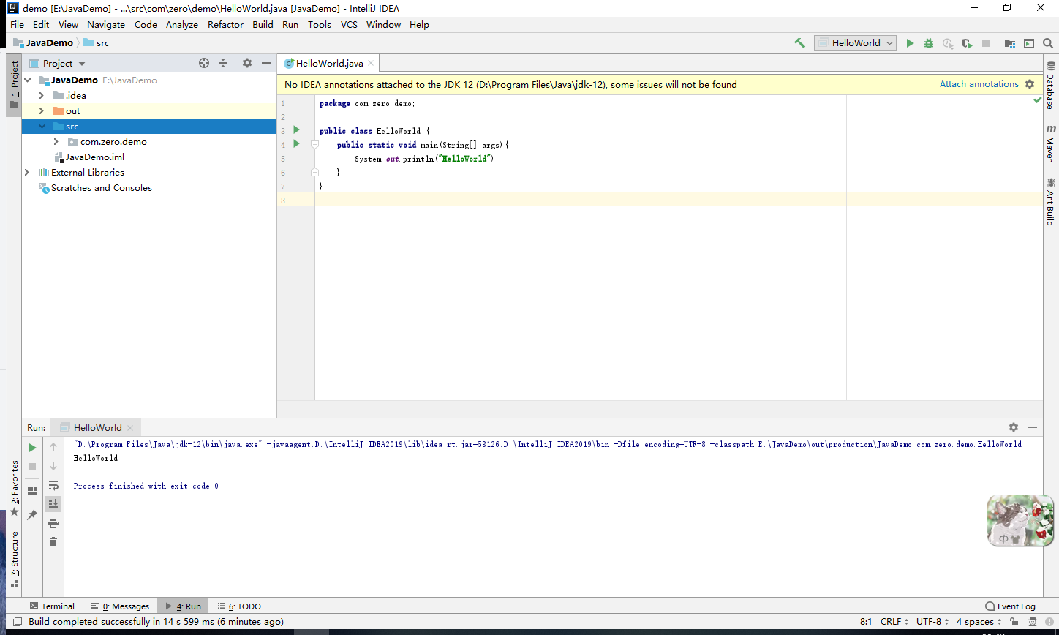Build project with the hammer icon
Viewport: 1059px width, 635px height.
click(799, 43)
